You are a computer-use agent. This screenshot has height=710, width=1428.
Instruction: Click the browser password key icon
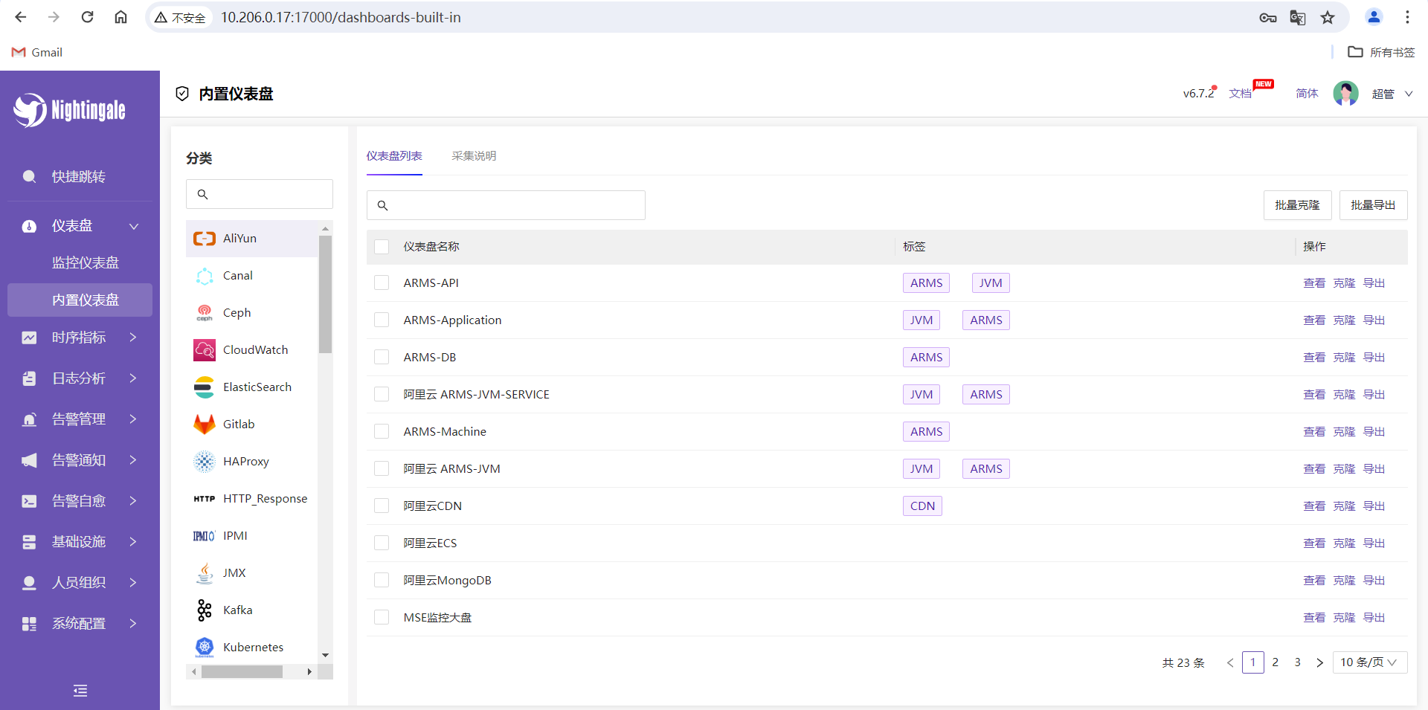point(1268,17)
